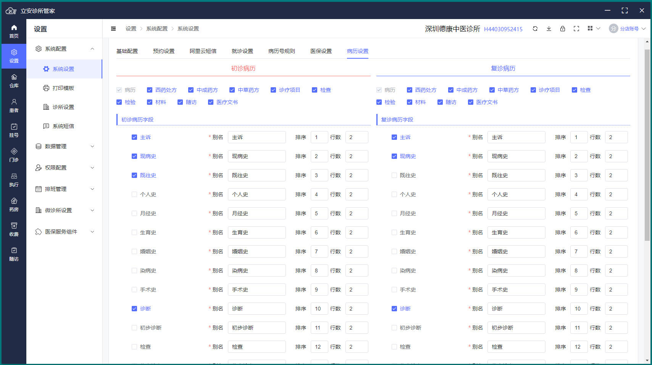Open the 执行 execution icon
Image resolution: width=652 pixels, height=365 pixels.
tap(14, 176)
